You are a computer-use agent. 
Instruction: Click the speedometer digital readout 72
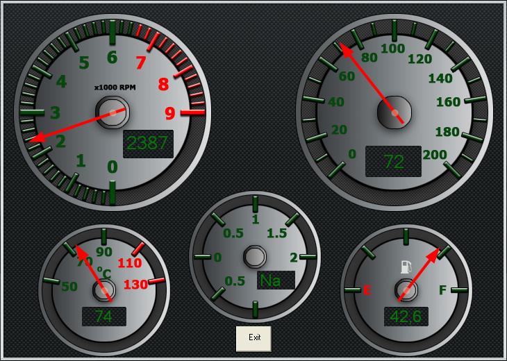coord(393,161)
